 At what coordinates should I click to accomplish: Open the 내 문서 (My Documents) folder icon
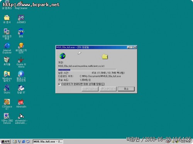[x=7, y=19]
